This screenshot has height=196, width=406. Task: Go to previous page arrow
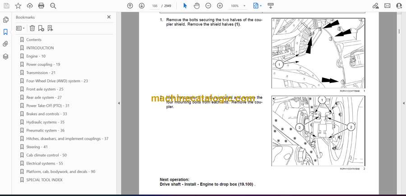pos(130,6)
